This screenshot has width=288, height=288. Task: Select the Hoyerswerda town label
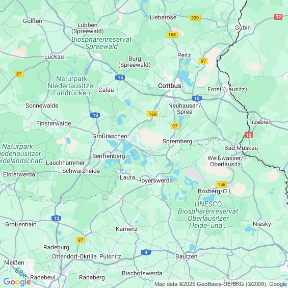[x=155, y=180]
